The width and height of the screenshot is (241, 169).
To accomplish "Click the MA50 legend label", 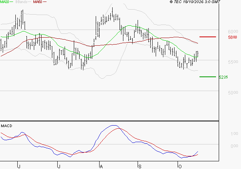I will pos(38,2).
